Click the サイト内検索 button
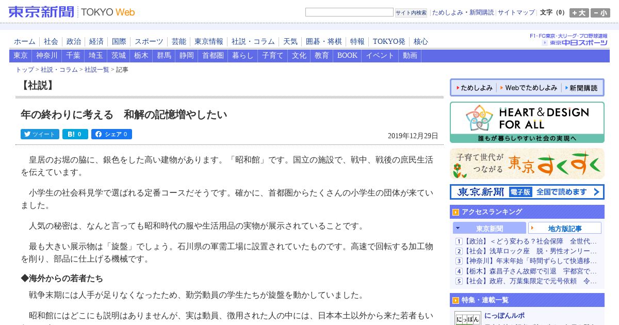 point(411,13)
